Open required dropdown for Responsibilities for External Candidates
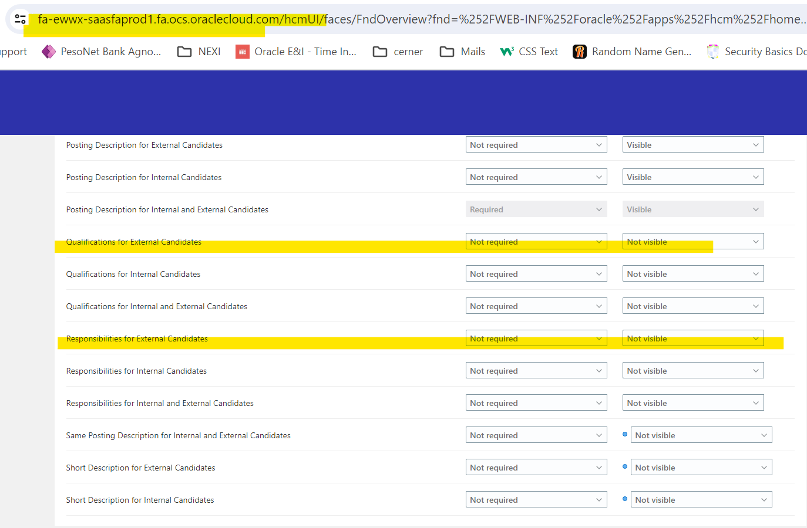Image resolution: width=807 pixels, height=528 pixels. (536, 339)
